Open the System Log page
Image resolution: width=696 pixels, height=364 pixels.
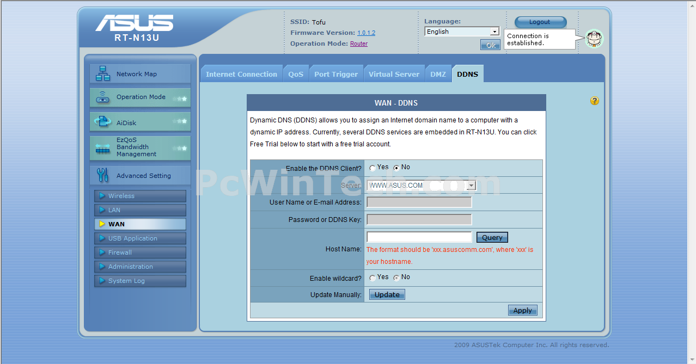pos(140,281)
